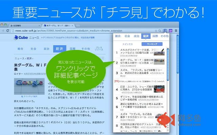
Task: Open the Chrome hamburger menu
Action: click(x=176, y=31)
